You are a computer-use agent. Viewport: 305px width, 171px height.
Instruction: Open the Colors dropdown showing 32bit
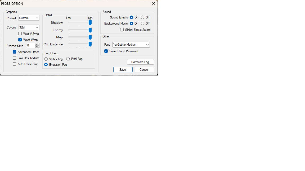coord(29,27)
